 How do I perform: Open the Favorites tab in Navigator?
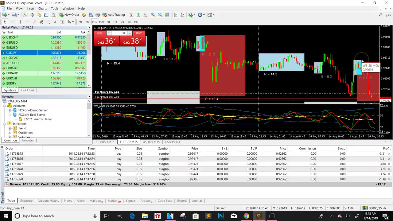point(28,140)
